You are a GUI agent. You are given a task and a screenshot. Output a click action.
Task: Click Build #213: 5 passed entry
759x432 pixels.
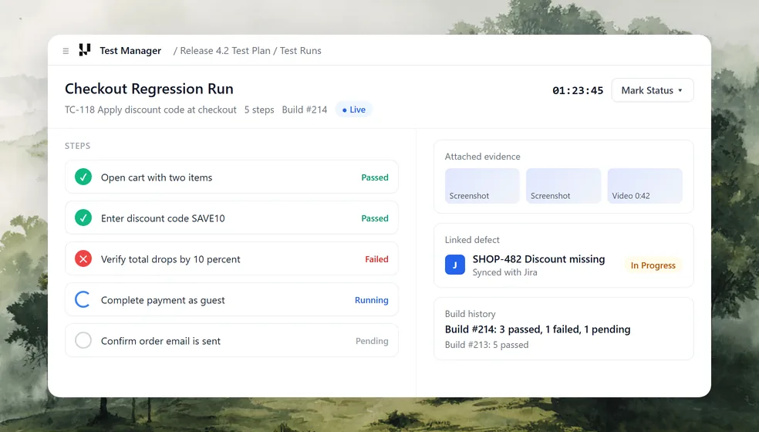click(487, 345)
